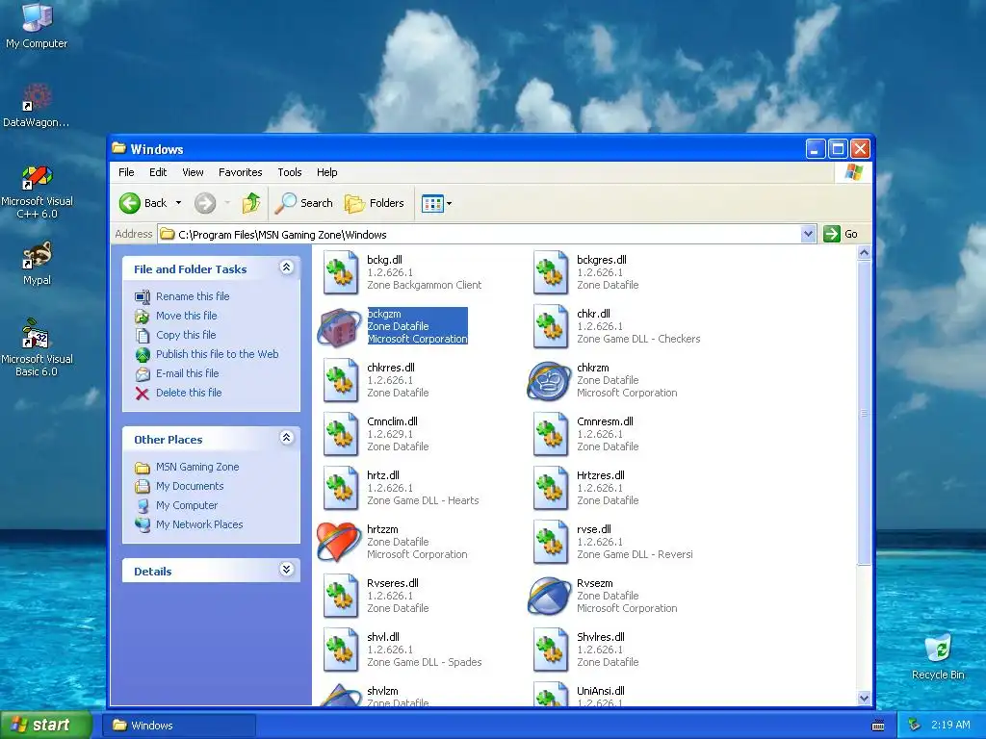Click Delete this file link
The height and width of the screenshot is (739, 986).
[x=189, y=393]
